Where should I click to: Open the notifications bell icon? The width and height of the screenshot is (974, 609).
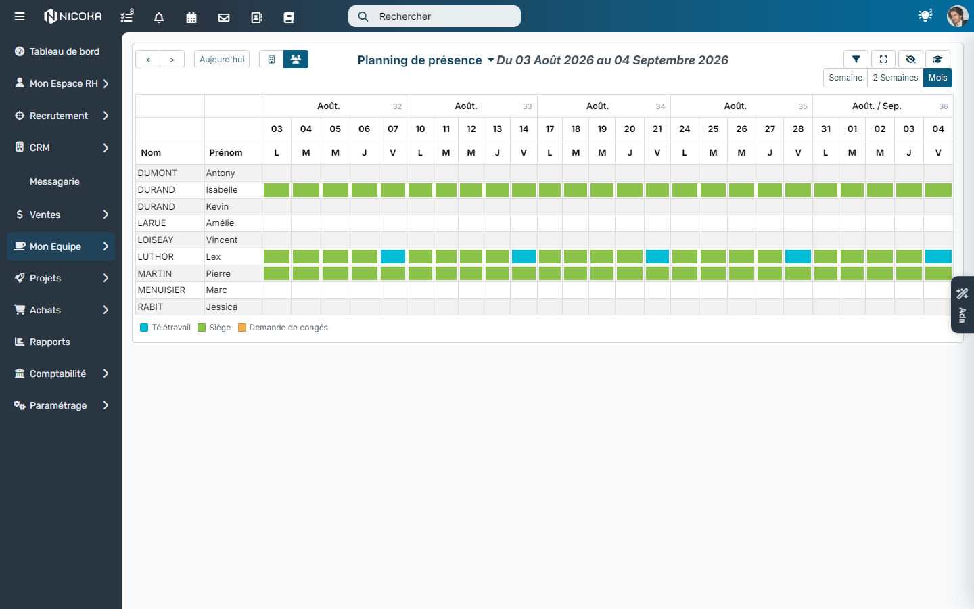click(159, 17)
